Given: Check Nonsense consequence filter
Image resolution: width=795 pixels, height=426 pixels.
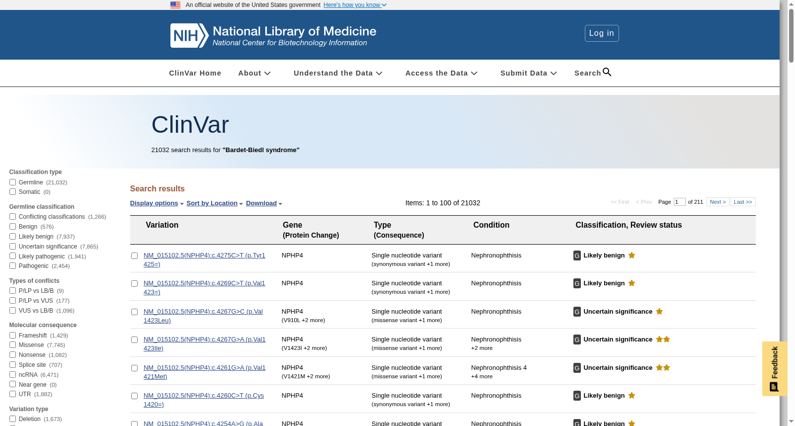Looking at the screenshot, I should tap(12, 355).
